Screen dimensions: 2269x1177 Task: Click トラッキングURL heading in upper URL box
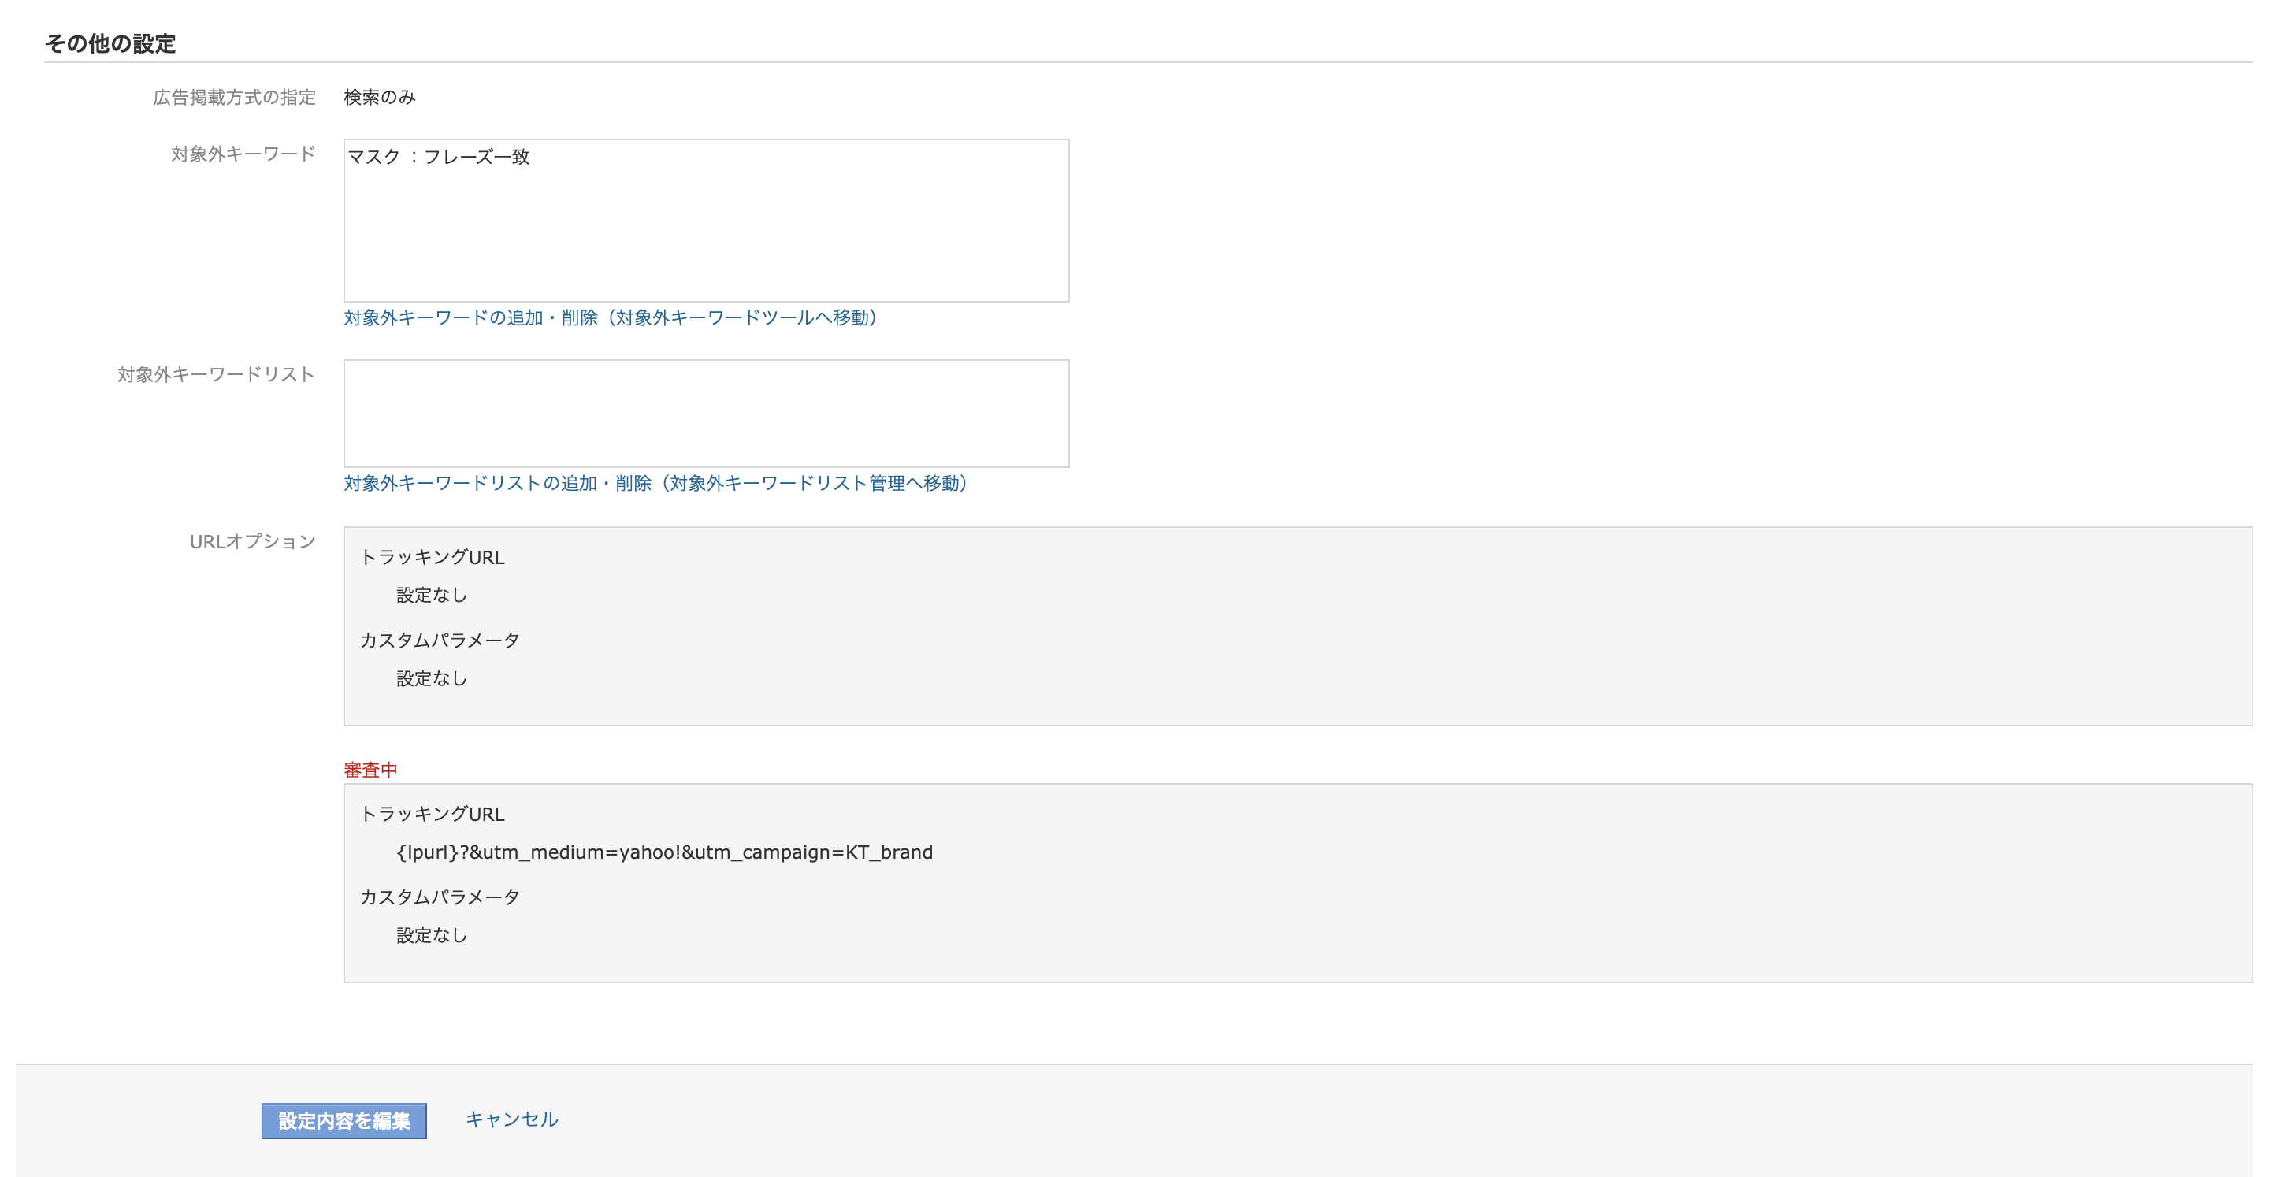pos(433,557)
